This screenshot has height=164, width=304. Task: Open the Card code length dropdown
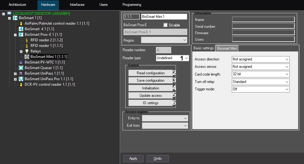[x=260, y=74]
